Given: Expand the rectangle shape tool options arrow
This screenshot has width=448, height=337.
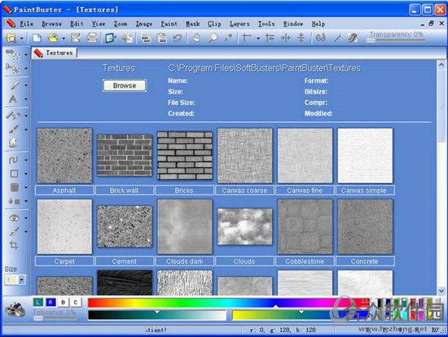Looking at the screenshot, I should click(x=26, y=173).
